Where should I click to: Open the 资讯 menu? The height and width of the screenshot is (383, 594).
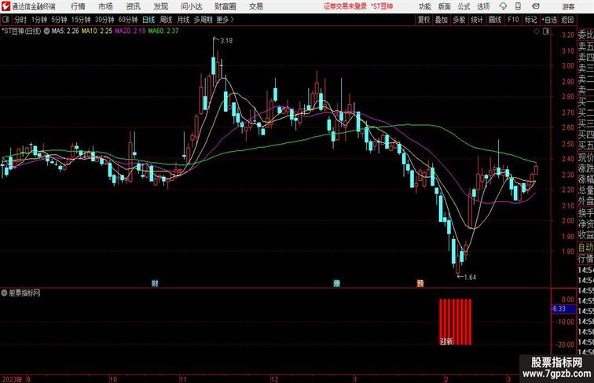[133, 6]
